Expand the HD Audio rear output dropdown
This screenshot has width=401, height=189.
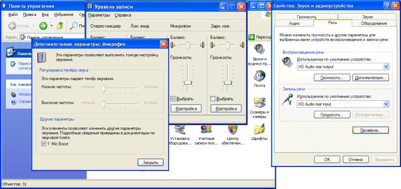(386, 67)
